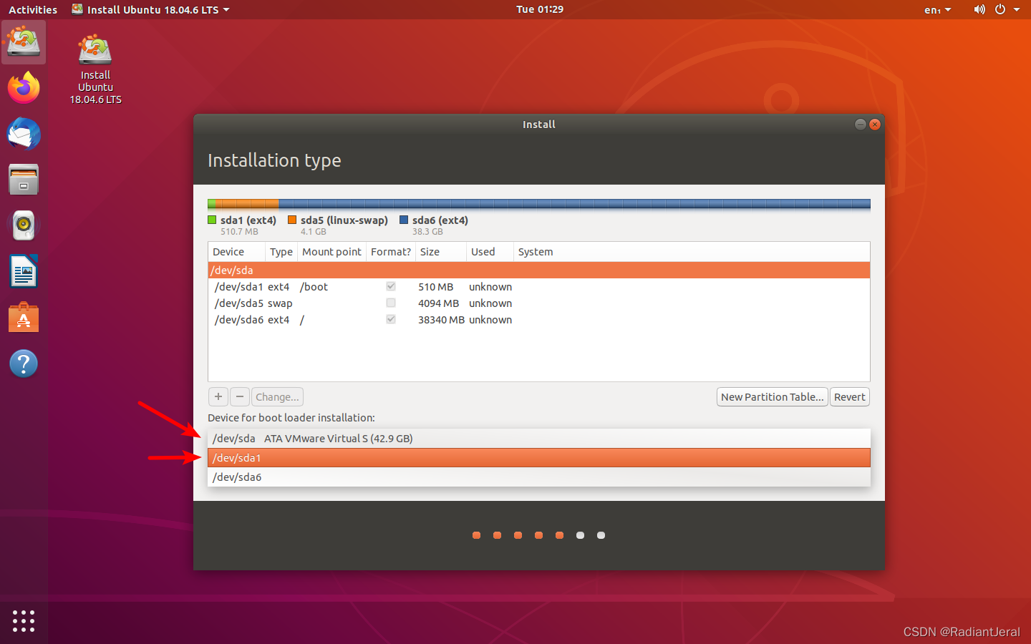This screenshot has width=1031, height=644.
Task: Open Rhythmbox music player in dock
Action: (x=24, y=225)
